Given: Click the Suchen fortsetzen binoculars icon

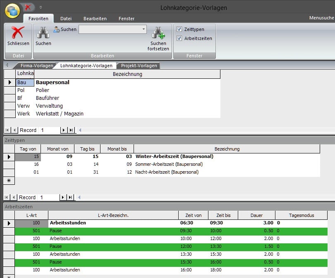Looking at the screenshot, I should click(x=158, y=33).
